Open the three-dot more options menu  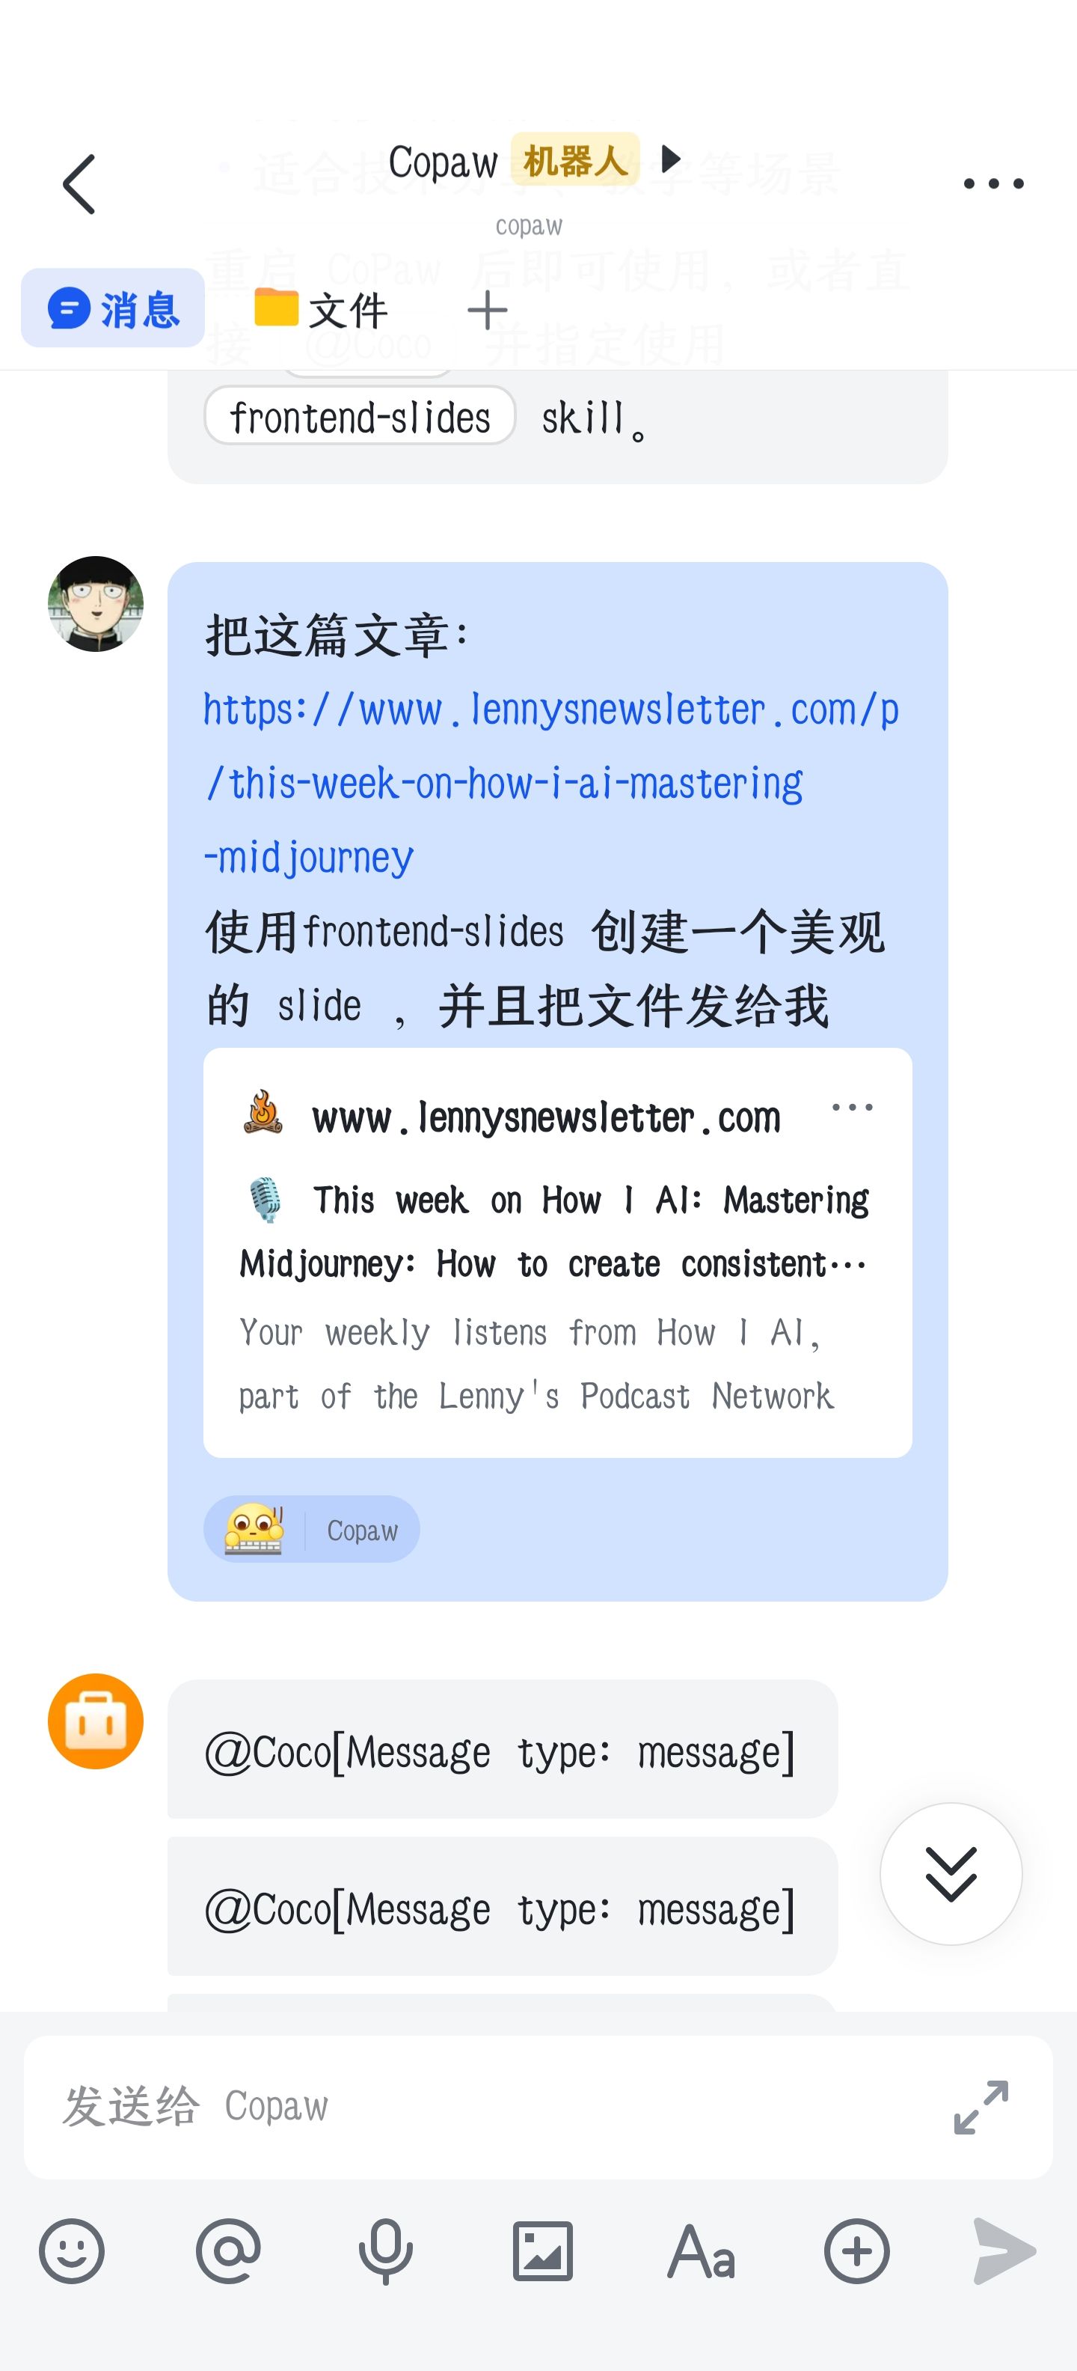pyautogui.click(x=993, y=184)
